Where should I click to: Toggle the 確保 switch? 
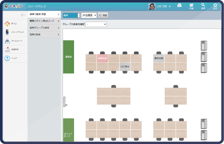pos(71,15)
